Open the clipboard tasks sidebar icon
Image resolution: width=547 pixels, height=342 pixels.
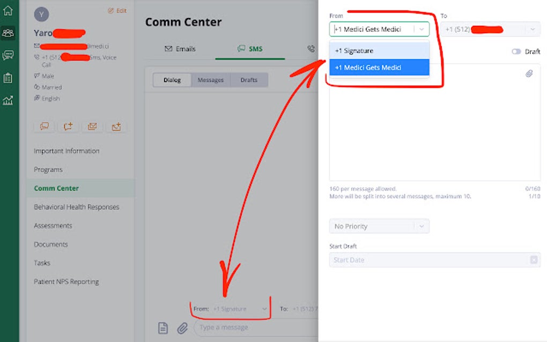8,78
